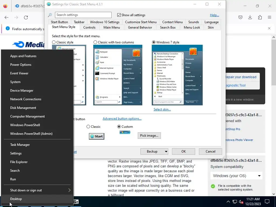Show hidden system tray icons chevron

pyautogui.click(x=228, y=202)
